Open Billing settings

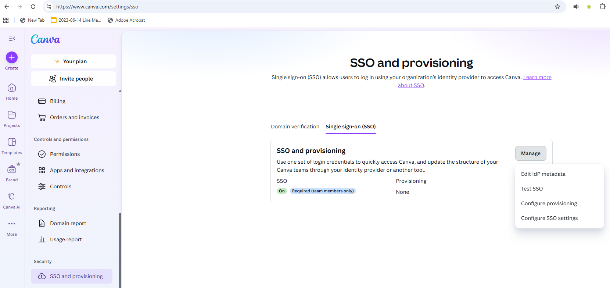72,101
